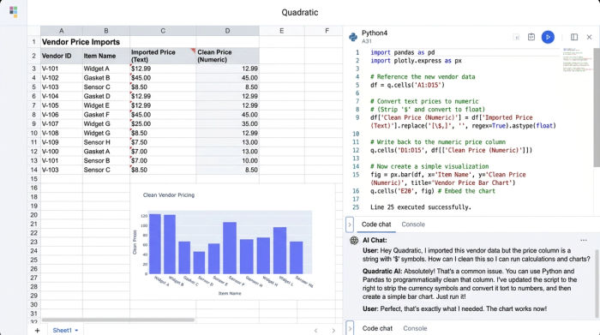Viewport: 600px width, 335px height.
Task: Click the code editor vertical scrollbar
Action: [597, 107]
